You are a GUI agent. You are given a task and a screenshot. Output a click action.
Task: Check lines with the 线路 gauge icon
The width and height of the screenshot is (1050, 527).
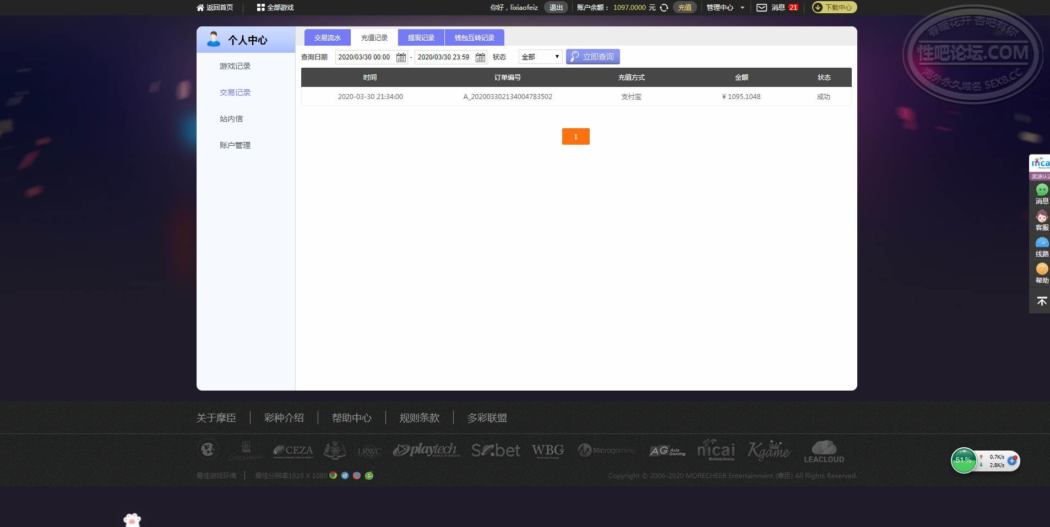pos(1041,242)
